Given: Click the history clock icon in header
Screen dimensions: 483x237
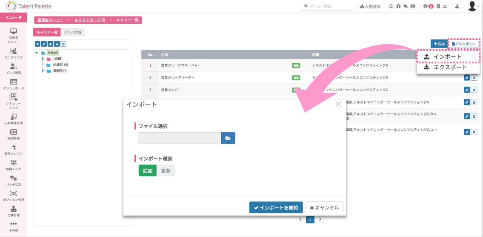Looking at the screenshot, I should pyautogui.click(x=392, y=6).
